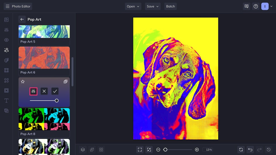
Task: Open the Layers panel icon
Action: 83,149
